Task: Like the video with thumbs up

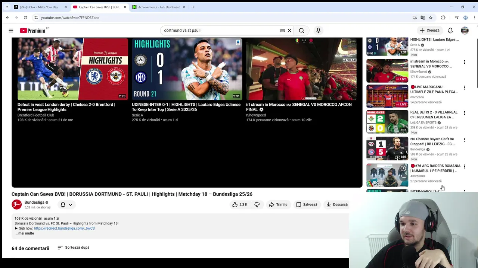Action: (x=240, y=204)
